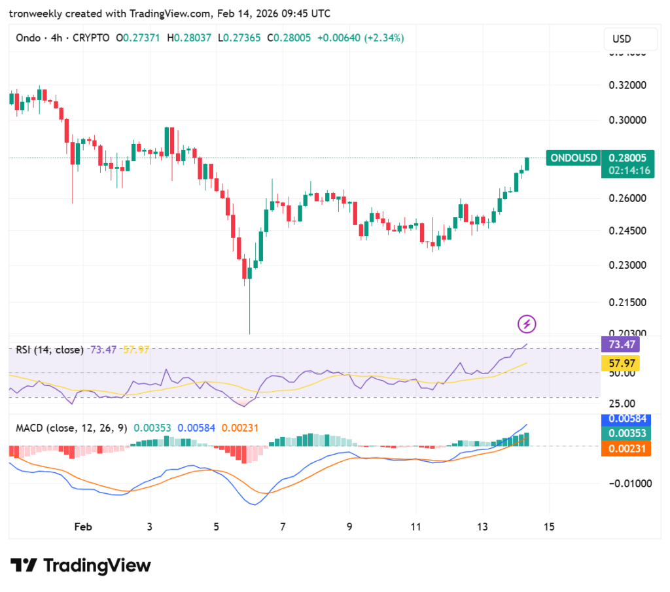The width and height of the screenshot is (670, 592).
Task: Click the yellow 57.97 RSI average badge
Action: click(x=620, y=363)
